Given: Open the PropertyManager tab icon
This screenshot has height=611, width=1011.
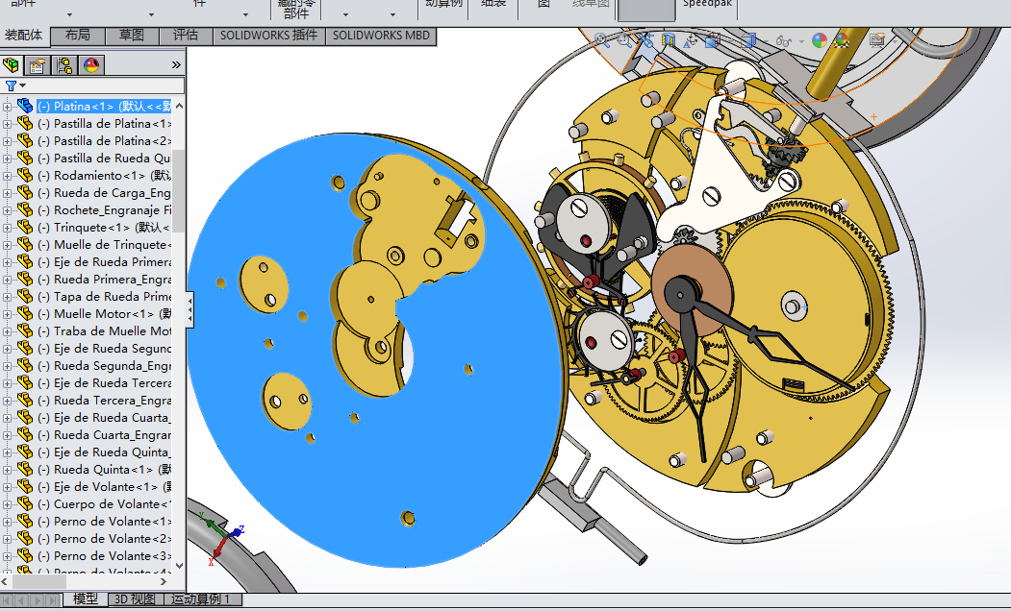Looking at the screenshot, I should pyautogui.click(x=38, y=65).
